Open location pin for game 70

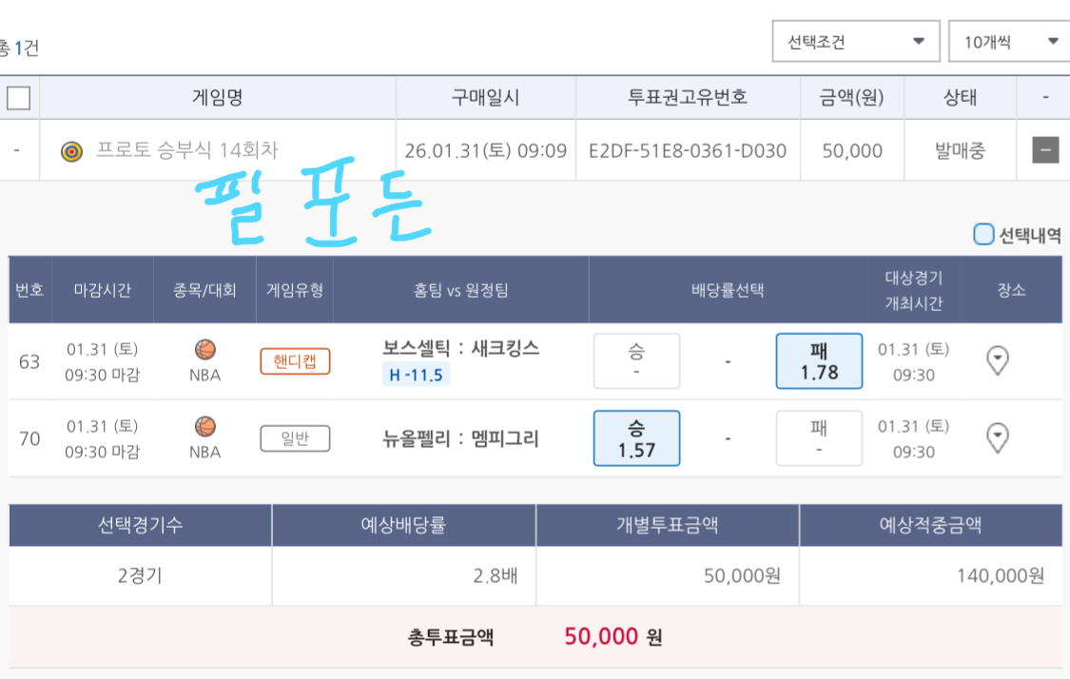click(x=997, y=437)
